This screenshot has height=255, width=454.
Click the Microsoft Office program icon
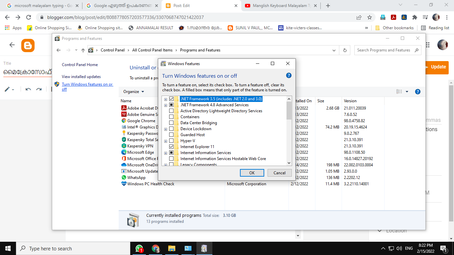[x=124, y=158]
